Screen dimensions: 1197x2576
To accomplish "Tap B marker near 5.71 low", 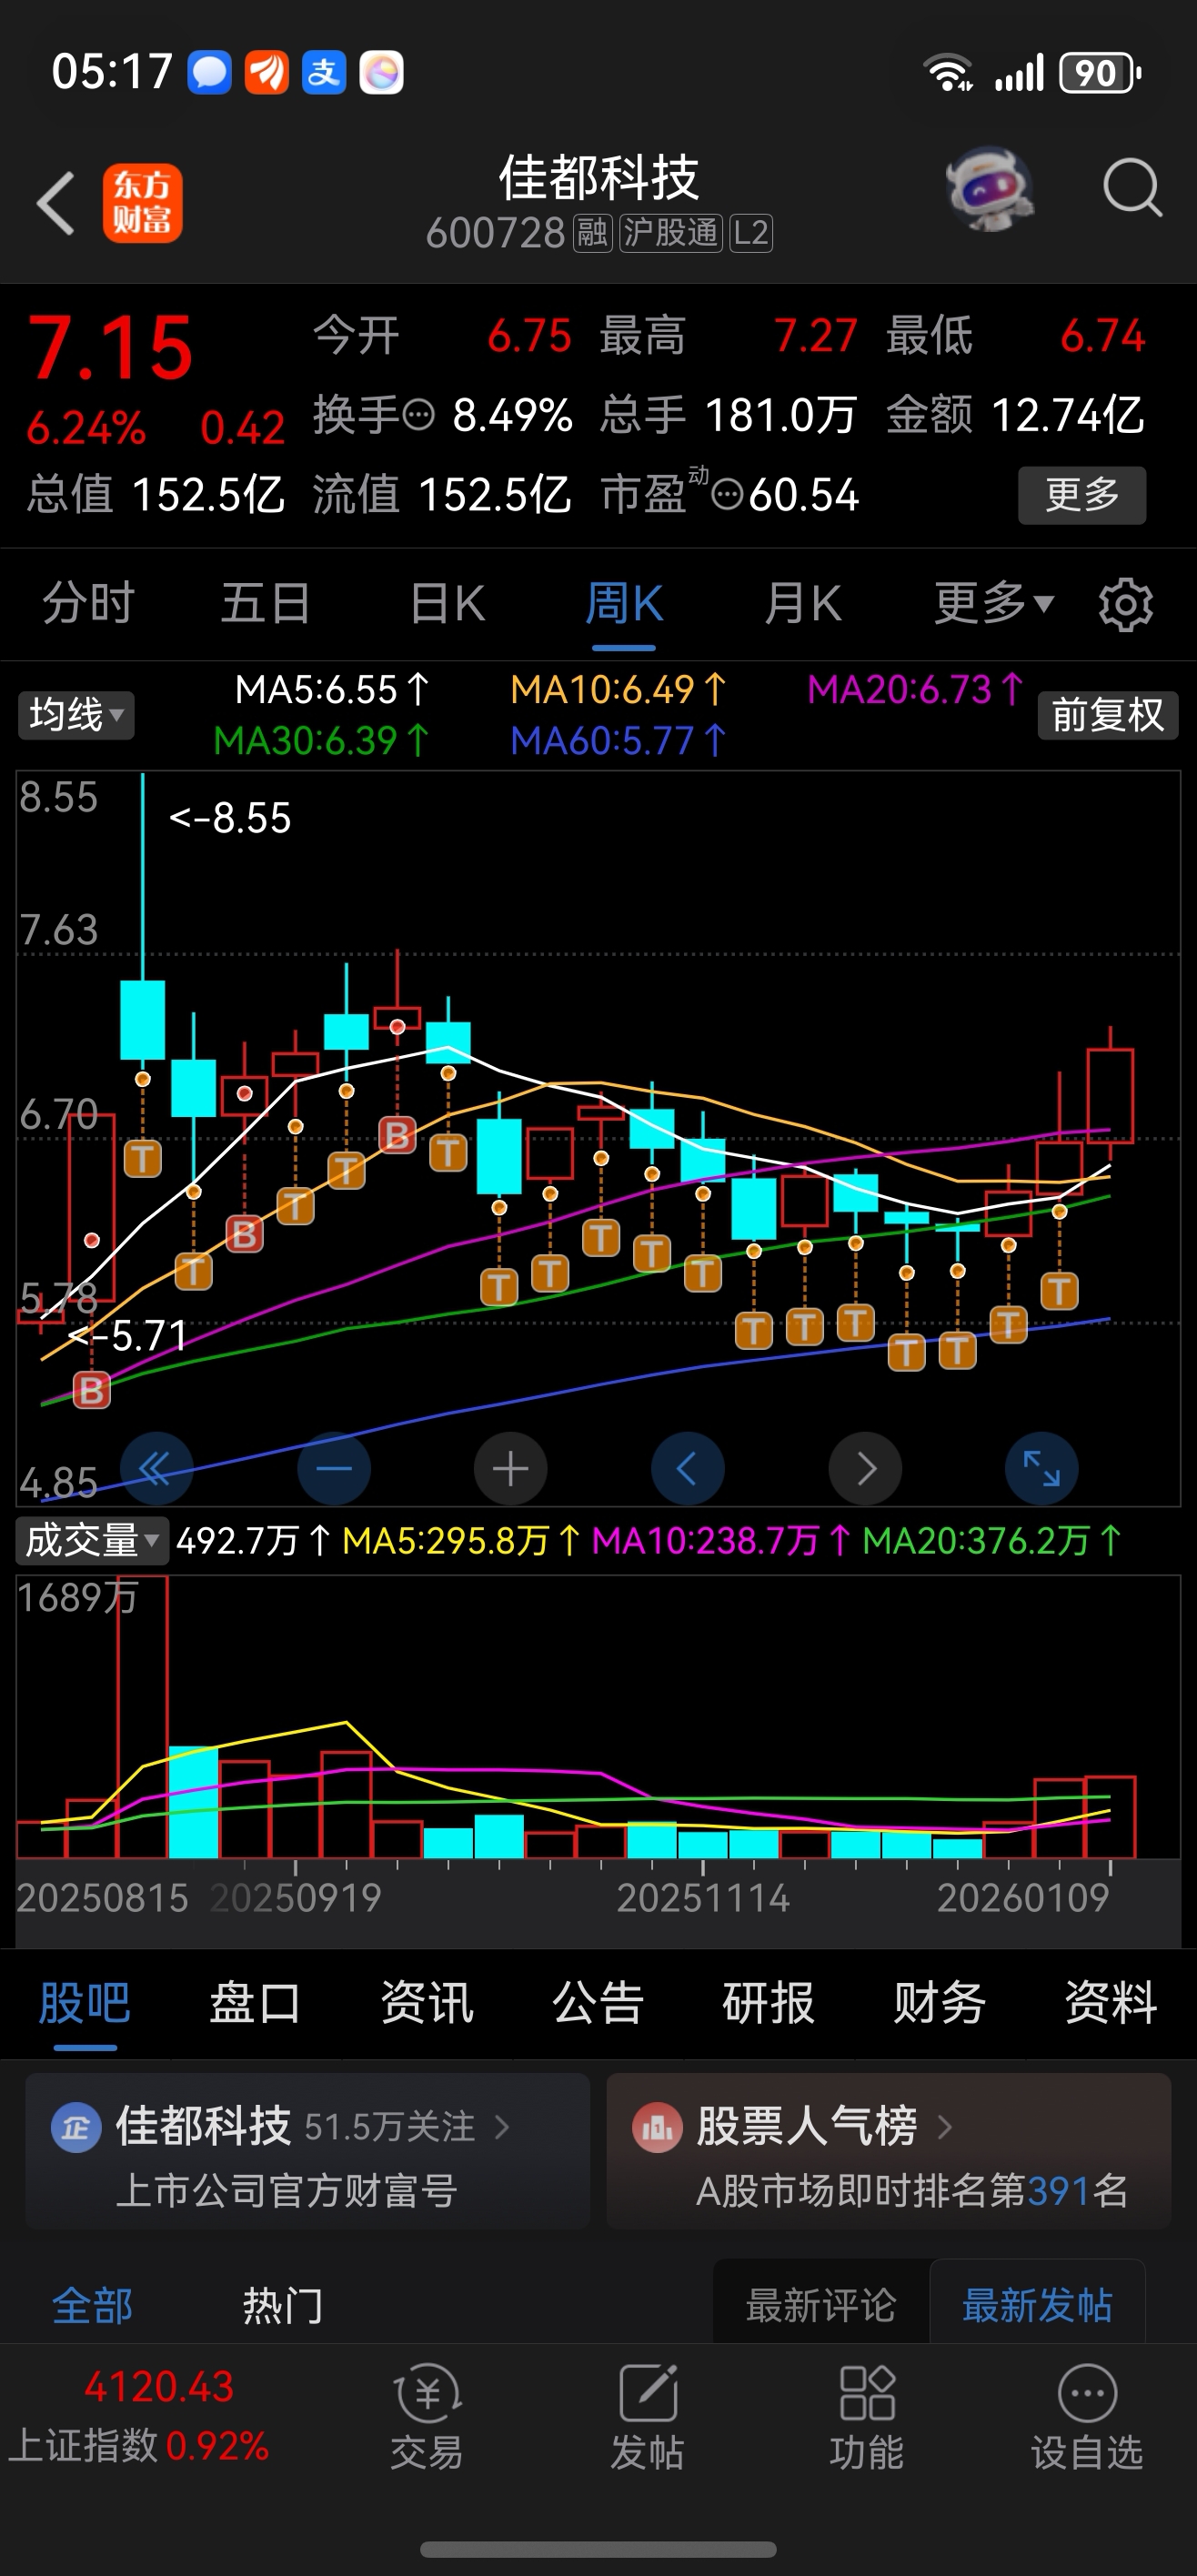I will (x=91, y=1390).
